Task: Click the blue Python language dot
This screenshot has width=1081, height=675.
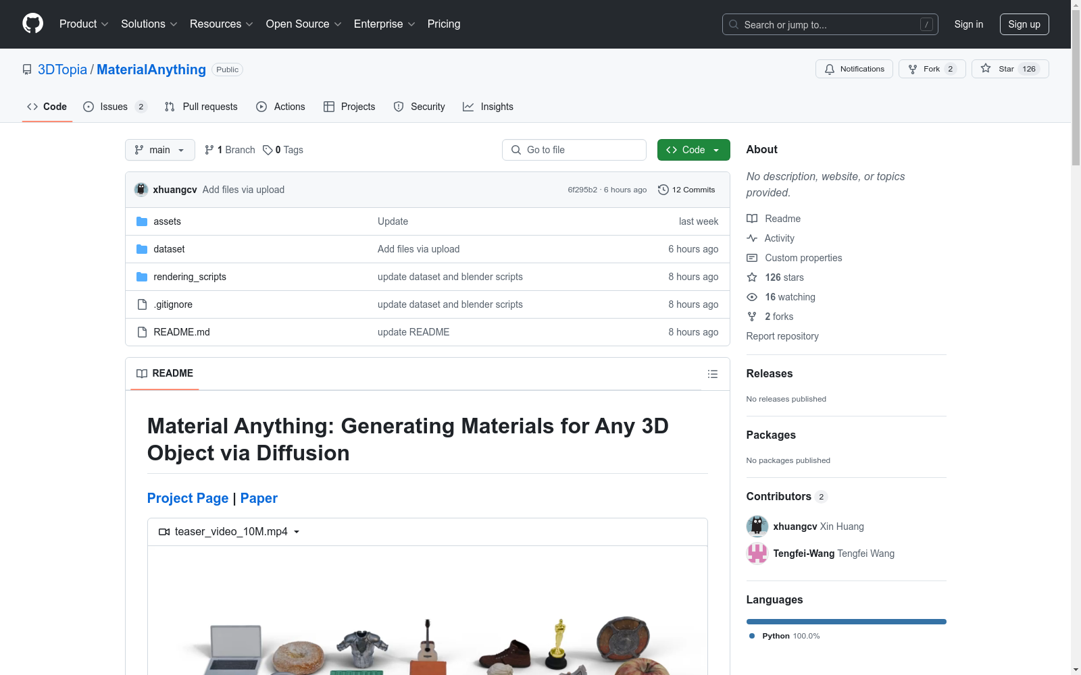Action: tap(752, 636)
